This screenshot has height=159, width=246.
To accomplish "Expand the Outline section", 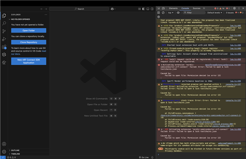I will pos(29,150).
